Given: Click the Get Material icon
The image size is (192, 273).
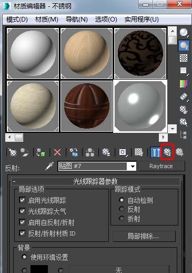Looking at the screenshot, I should [12, 152].
